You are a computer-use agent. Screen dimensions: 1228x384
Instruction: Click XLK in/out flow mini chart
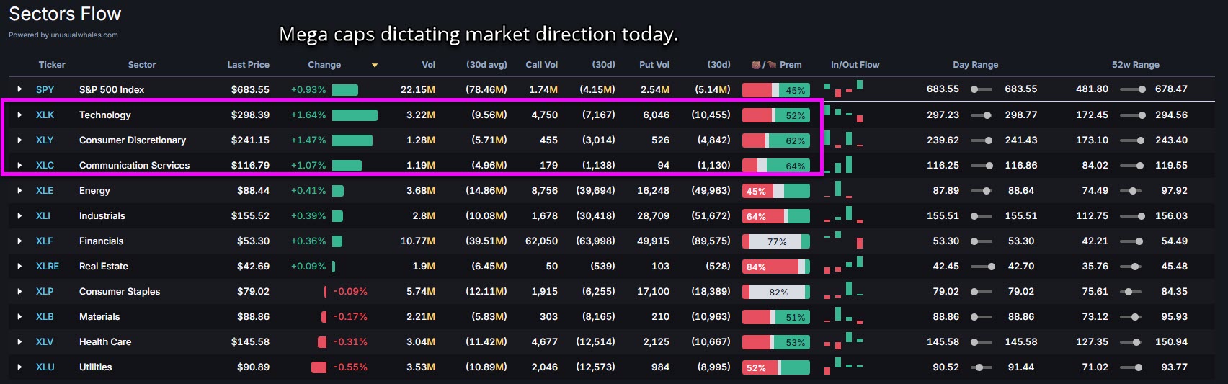click(x=843, y=114)
